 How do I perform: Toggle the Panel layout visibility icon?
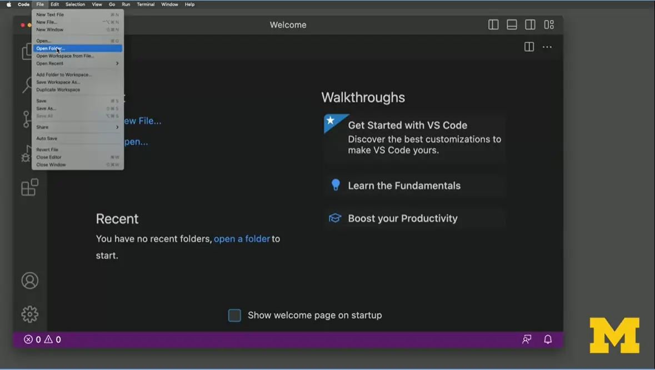pos(511,24)
